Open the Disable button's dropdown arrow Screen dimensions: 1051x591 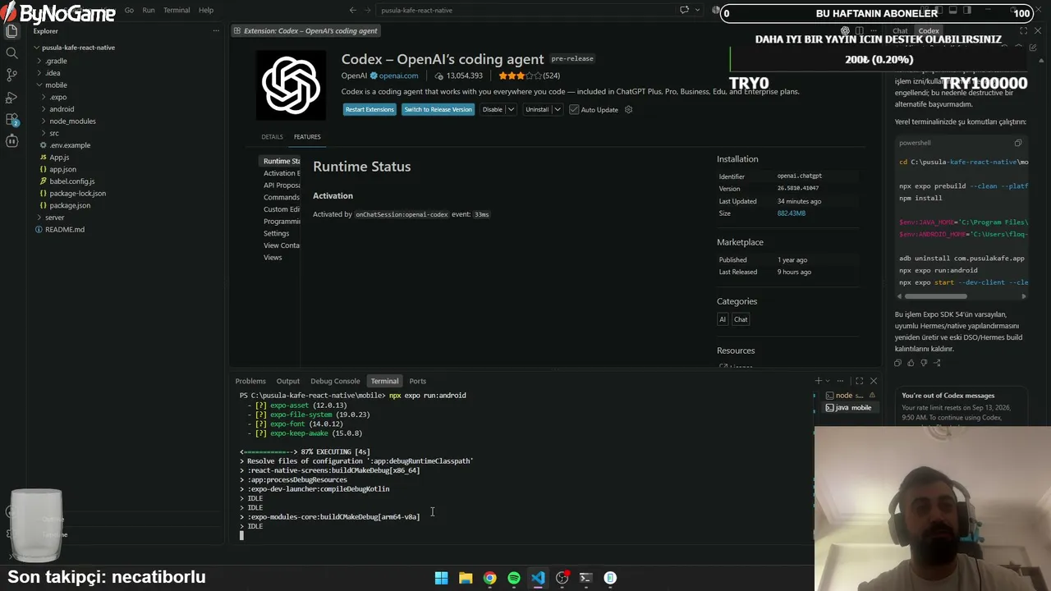tap(511, 109)
